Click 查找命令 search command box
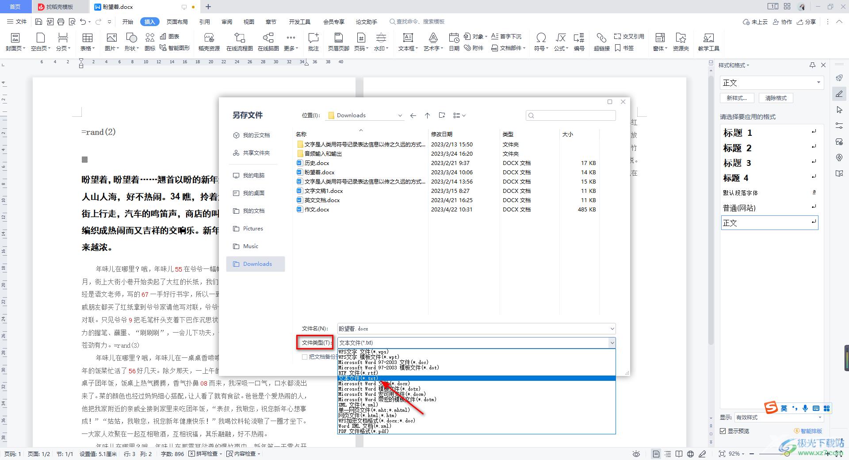The height and width of the screenshot is (460, 849). tap(417, 22)
